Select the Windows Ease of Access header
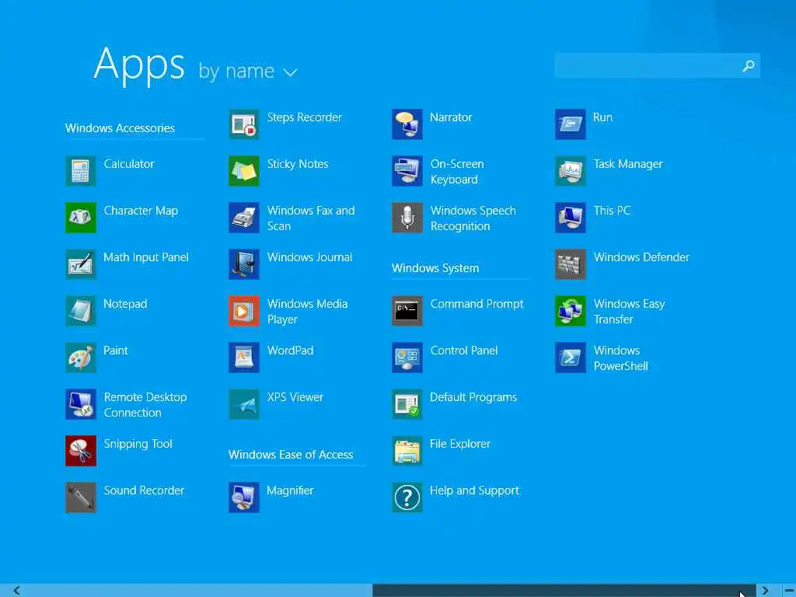 click(x=291, y=454)
